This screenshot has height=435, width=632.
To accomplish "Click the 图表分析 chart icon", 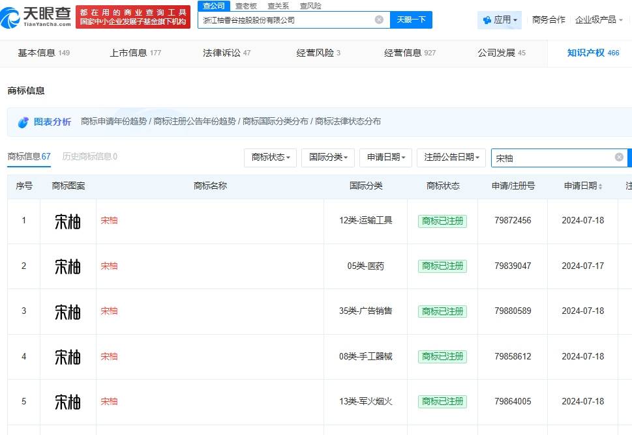I will coord(23,122).
